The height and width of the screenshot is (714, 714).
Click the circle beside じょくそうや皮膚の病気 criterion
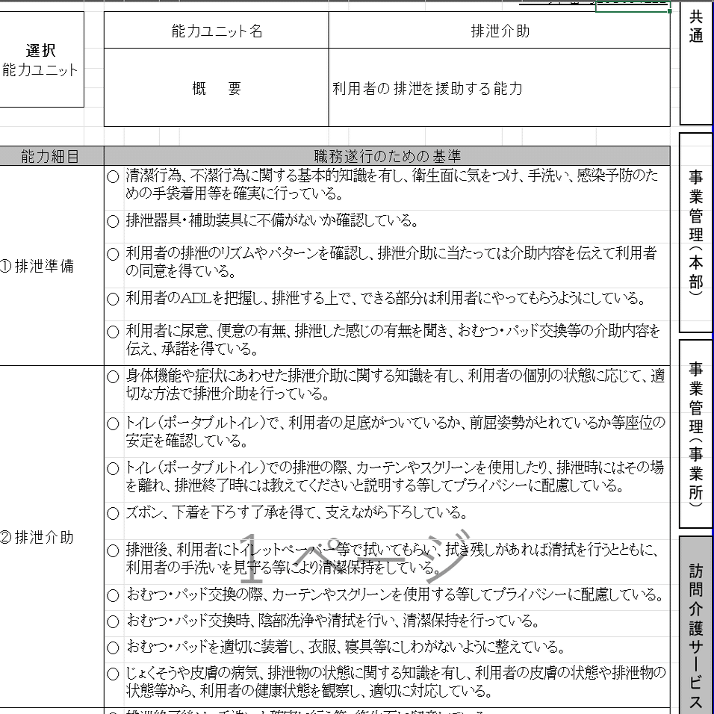coord(113,674)
